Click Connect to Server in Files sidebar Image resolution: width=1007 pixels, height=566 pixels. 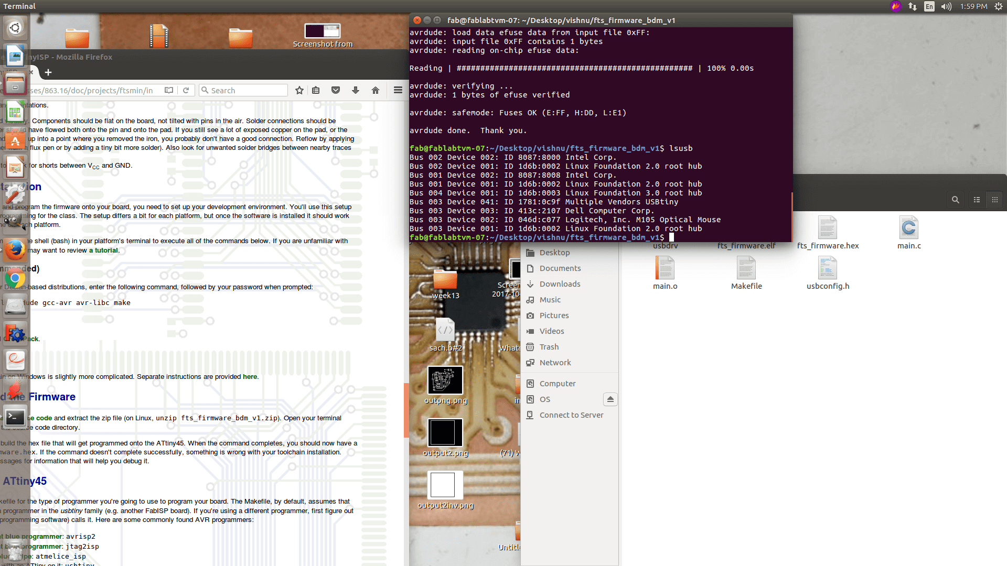571,415
